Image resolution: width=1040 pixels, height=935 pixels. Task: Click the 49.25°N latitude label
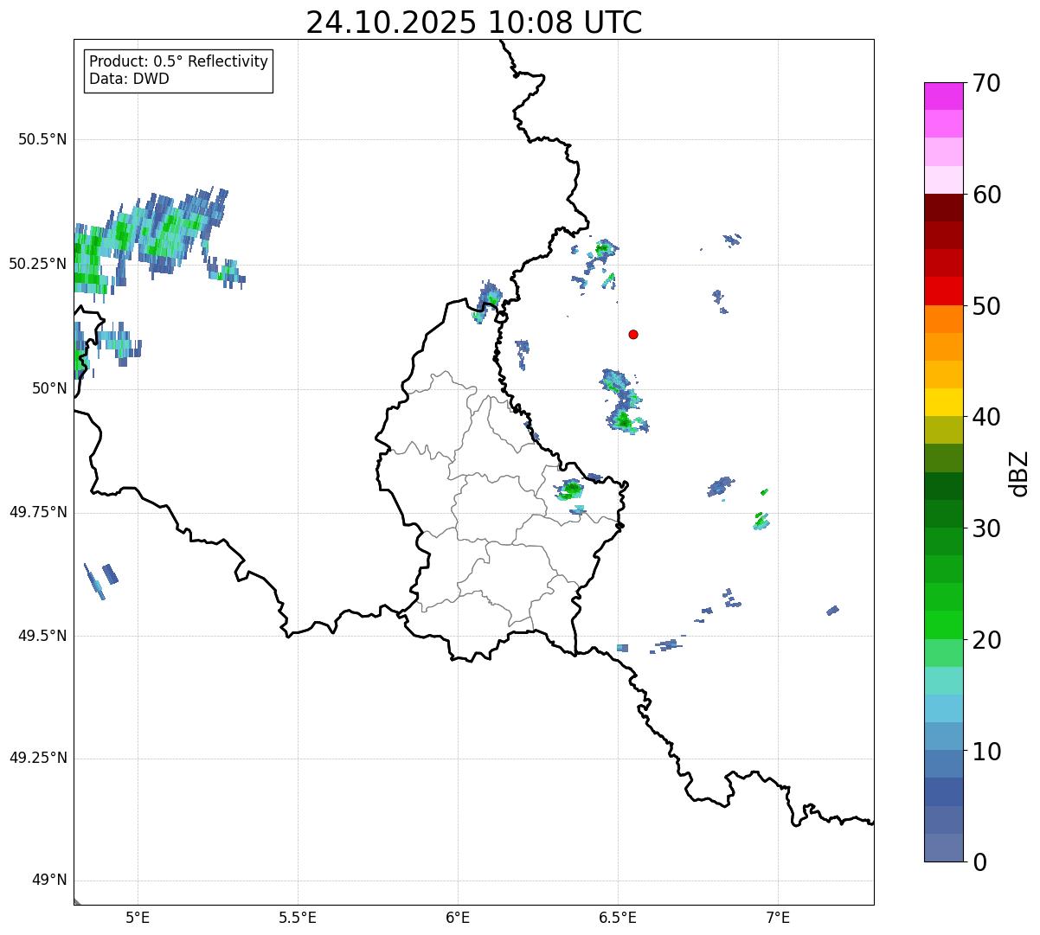click(x=38, y=759)
